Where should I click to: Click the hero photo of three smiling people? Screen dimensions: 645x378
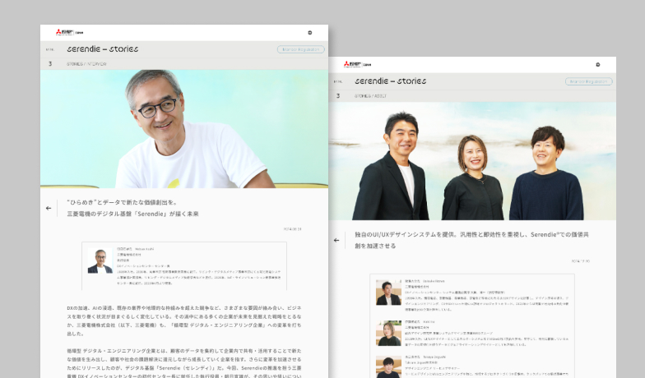[x=472, y=161]
